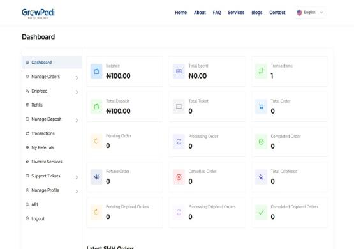Click the Manage Profile user icon
The image size is (354, 249).
pyautogui.click(x=27, y=190)
